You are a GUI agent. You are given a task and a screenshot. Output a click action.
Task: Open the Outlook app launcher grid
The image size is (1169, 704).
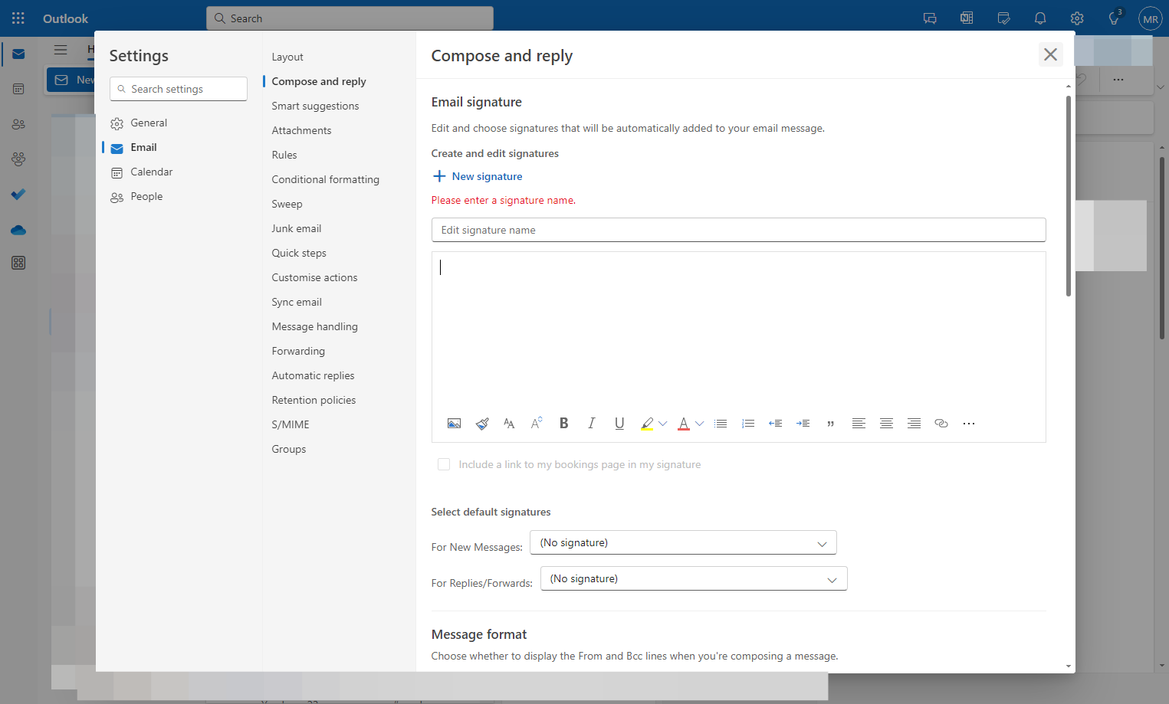(x=18, y=18)
